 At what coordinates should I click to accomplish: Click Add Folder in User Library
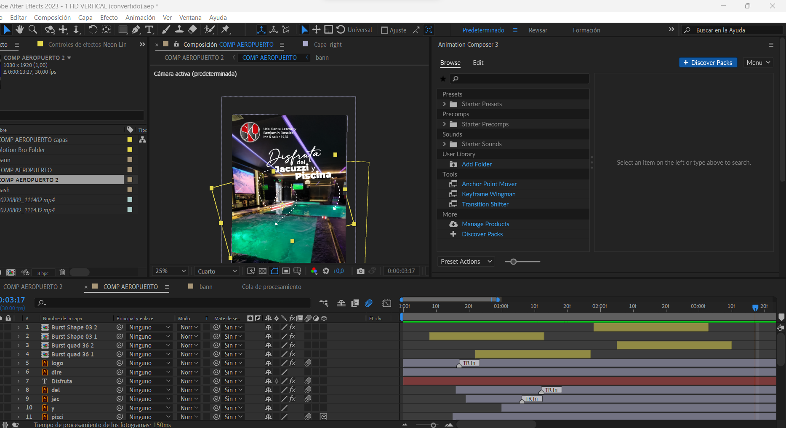pos(477,164)
